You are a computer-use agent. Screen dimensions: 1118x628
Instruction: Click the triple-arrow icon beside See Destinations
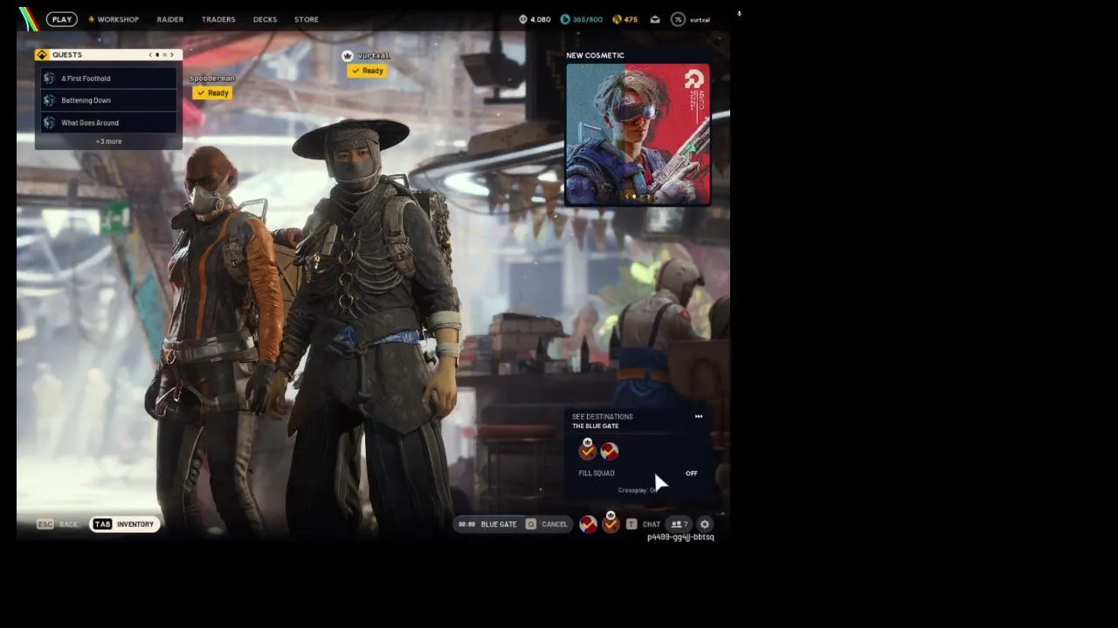(699, 417)
